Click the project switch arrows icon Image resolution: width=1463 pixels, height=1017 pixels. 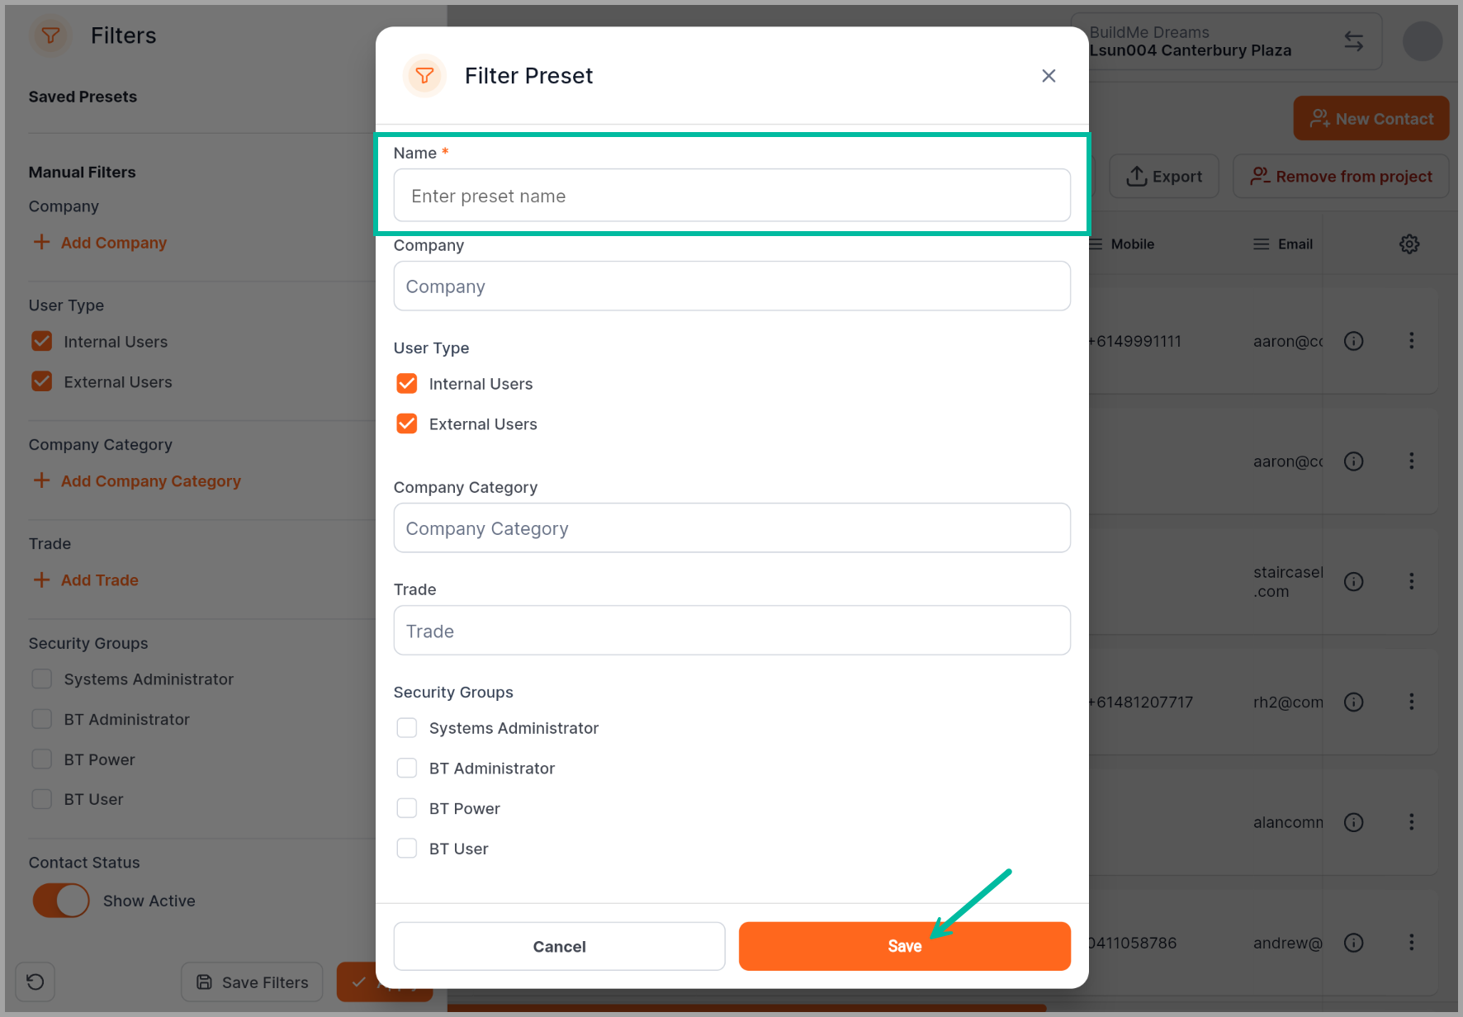[1353, 41]
